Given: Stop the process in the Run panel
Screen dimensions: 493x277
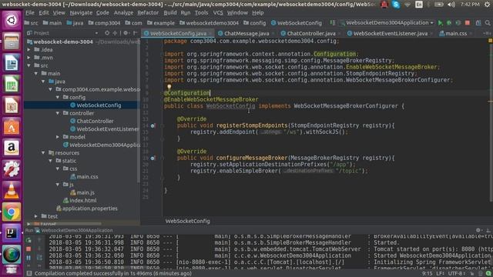Looking at the screenshot, I should pyautogui.click(x=29, y=249).
